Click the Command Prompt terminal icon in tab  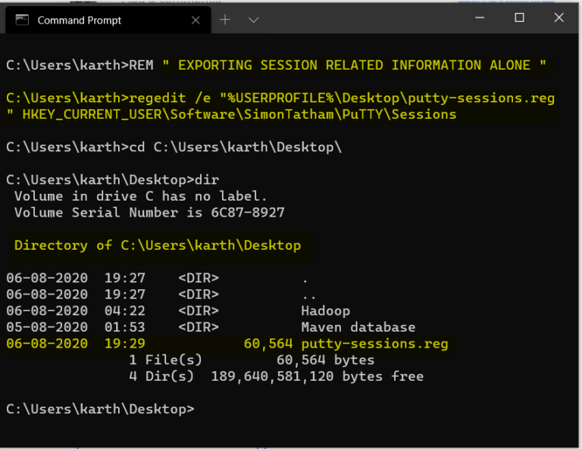(x=22, y=20)
